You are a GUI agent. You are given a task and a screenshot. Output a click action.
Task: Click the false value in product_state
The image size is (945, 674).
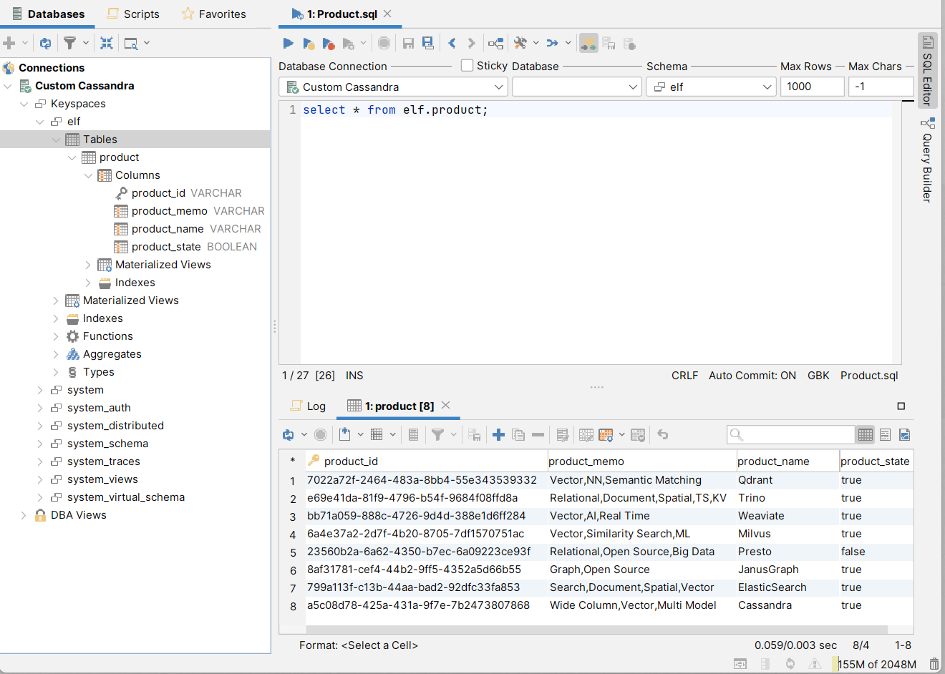pos(853,552)
